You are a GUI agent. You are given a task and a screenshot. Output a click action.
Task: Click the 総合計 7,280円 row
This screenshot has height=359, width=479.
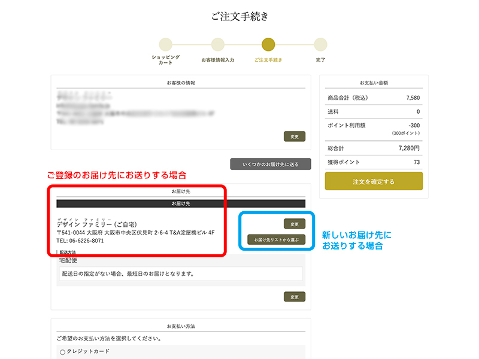coord(374,148)
